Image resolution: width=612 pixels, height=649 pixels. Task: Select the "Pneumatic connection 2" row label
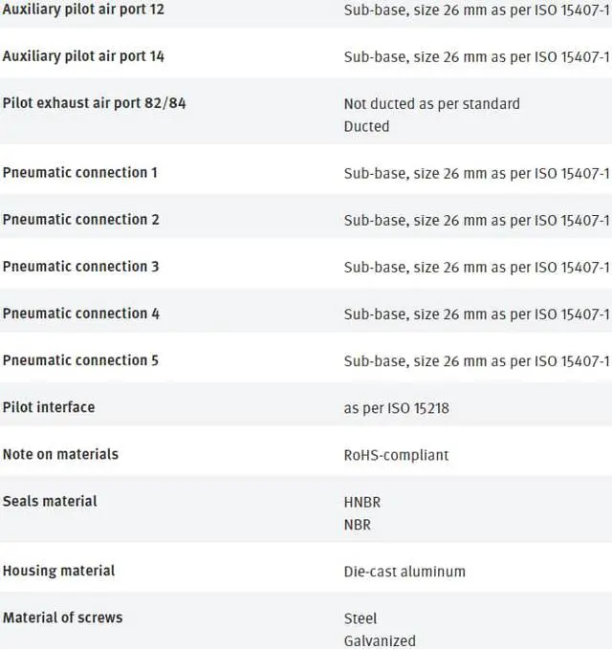(80, 219)
